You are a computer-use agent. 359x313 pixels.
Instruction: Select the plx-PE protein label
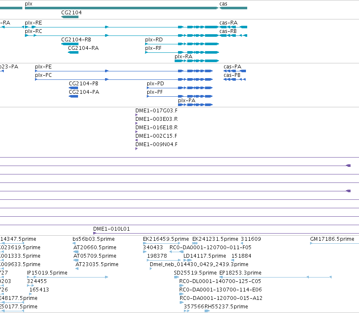click(43, 67)
